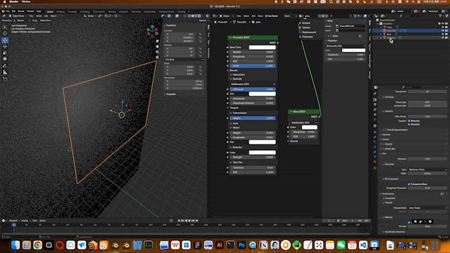Activate the Cursor tool in the left toolbar

pyautogui.click(x=5, y=33)
